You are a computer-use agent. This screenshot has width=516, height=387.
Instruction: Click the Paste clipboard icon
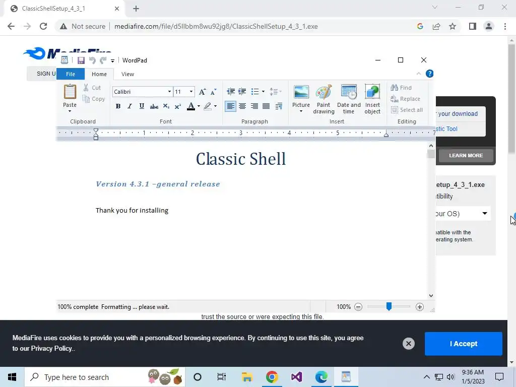(70, 92)
